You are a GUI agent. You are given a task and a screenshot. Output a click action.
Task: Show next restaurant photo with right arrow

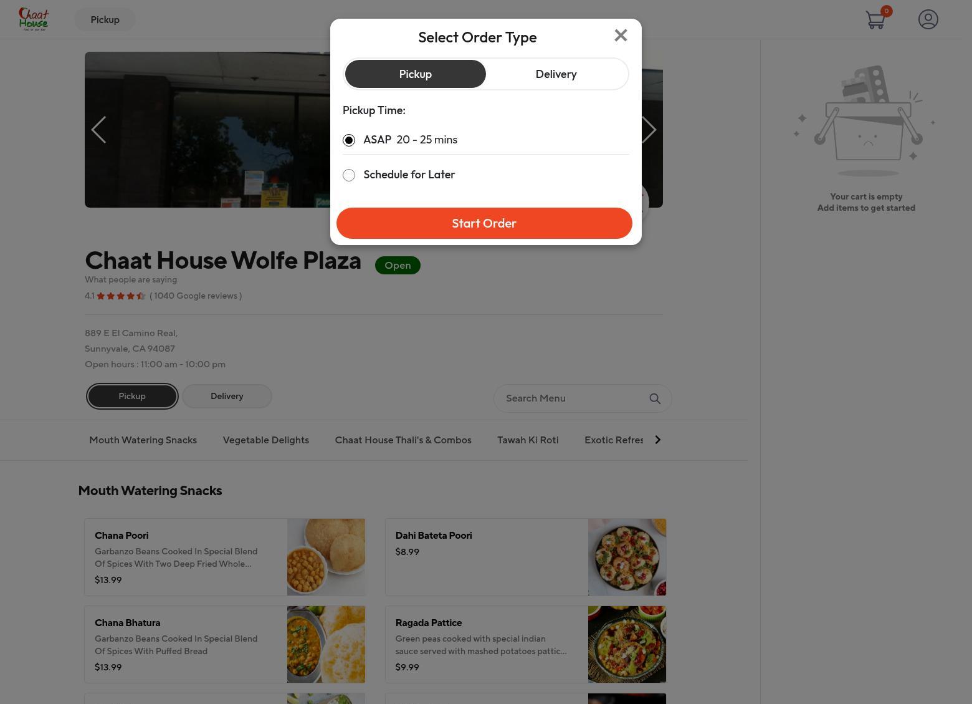pyautogui.click(x=649, y=130)
